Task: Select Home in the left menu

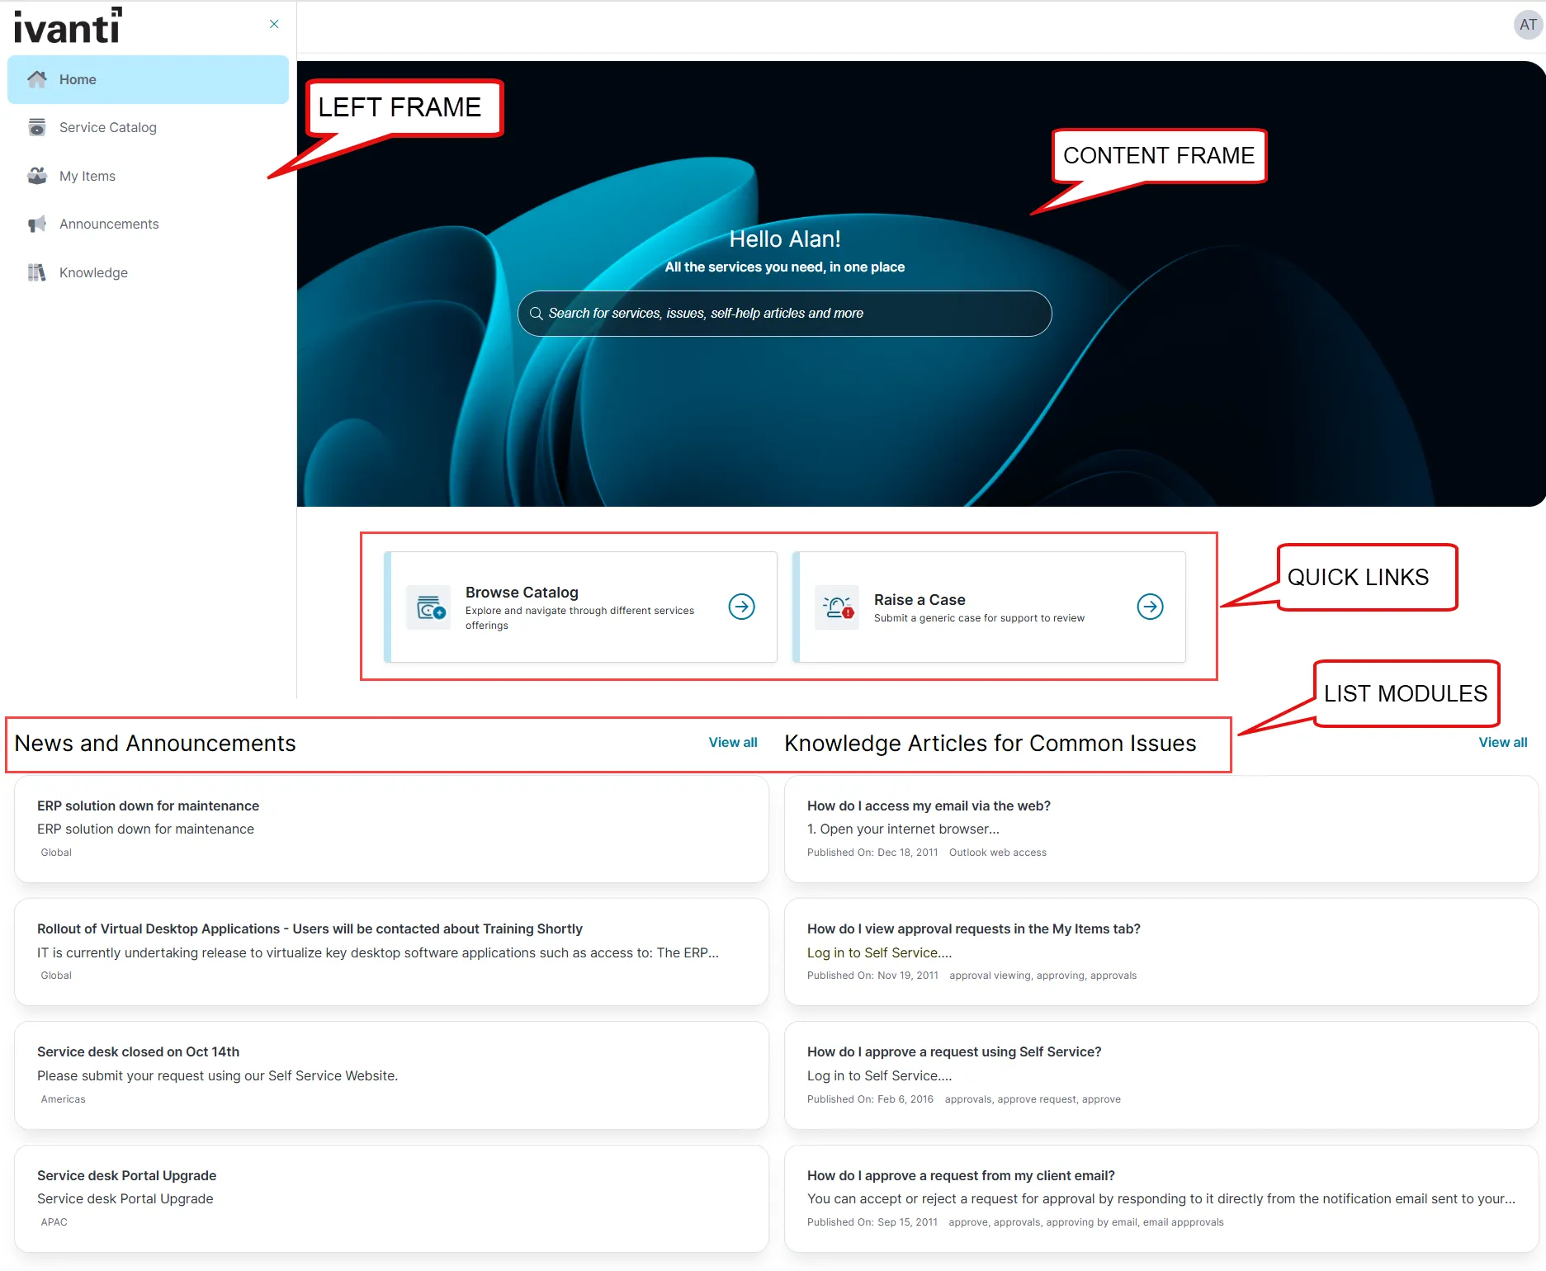Action: (148, 79)
